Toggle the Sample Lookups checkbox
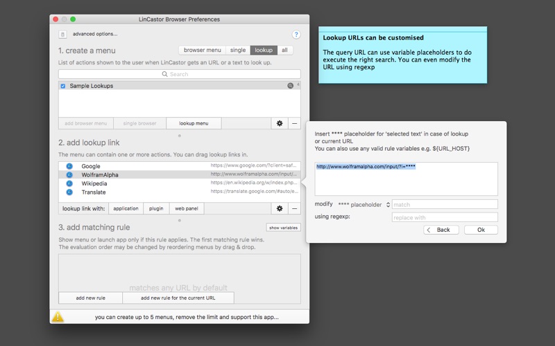 [63, 86]
